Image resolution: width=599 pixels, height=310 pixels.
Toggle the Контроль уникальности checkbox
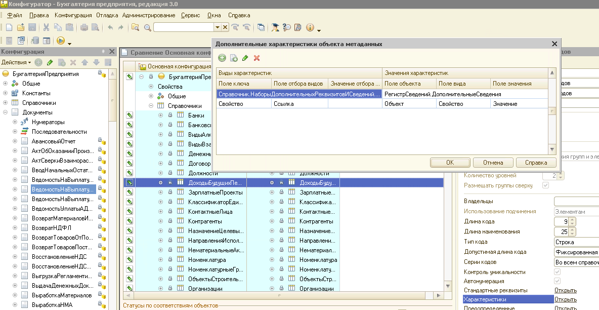(558, 272)
